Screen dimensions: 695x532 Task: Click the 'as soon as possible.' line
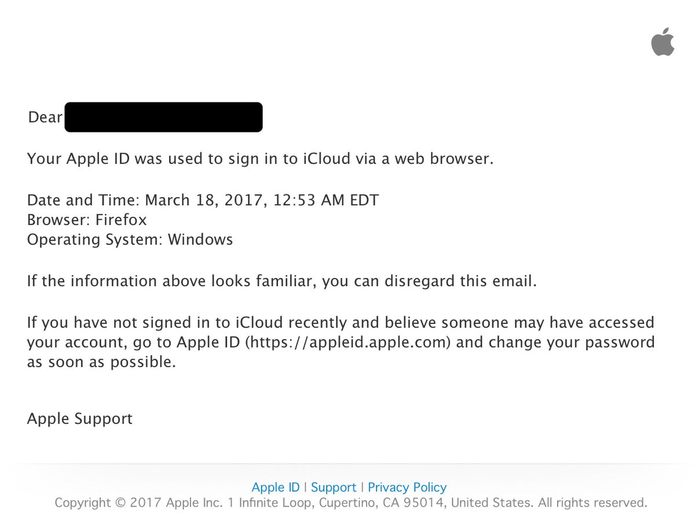point(101,363)
